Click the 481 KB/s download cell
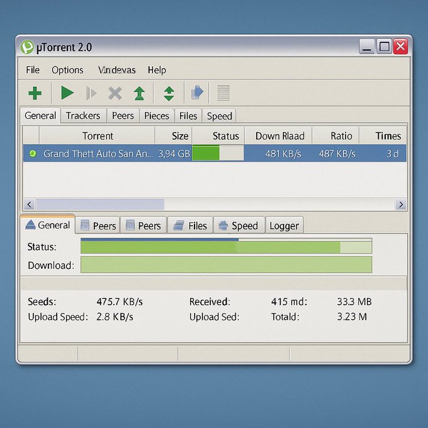Viewport: 428px width, 428px height. pyautogui.click(x=283, y=154)
